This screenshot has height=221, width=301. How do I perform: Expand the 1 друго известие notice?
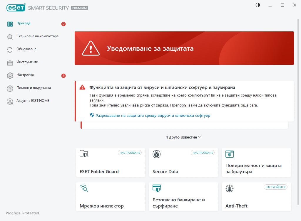(x=183, y=137)
